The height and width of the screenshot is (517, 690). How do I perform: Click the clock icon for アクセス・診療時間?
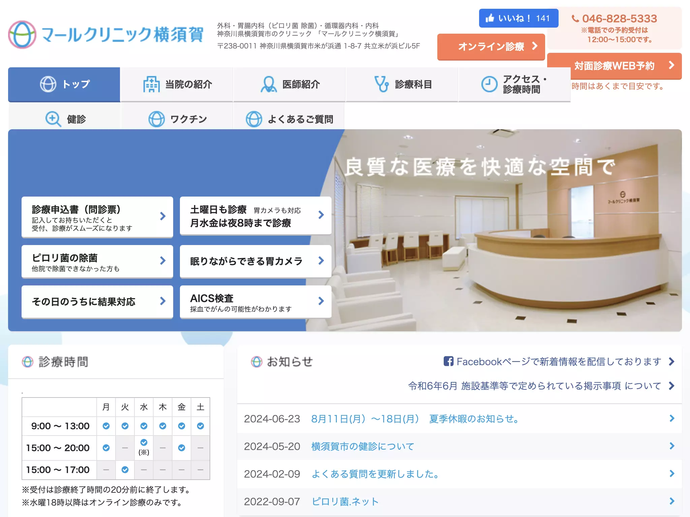coord(489,84)
